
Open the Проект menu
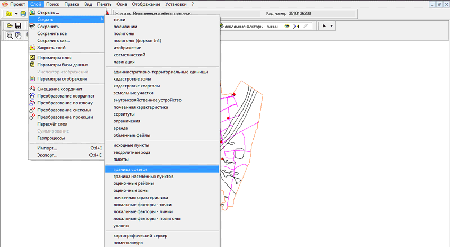coord(17,4)
